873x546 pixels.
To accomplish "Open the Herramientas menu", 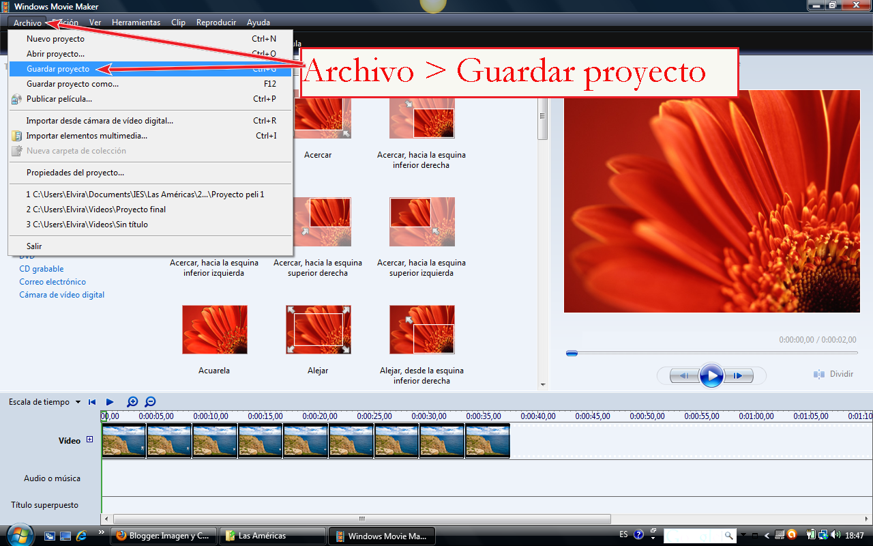I will coord(136,23).
